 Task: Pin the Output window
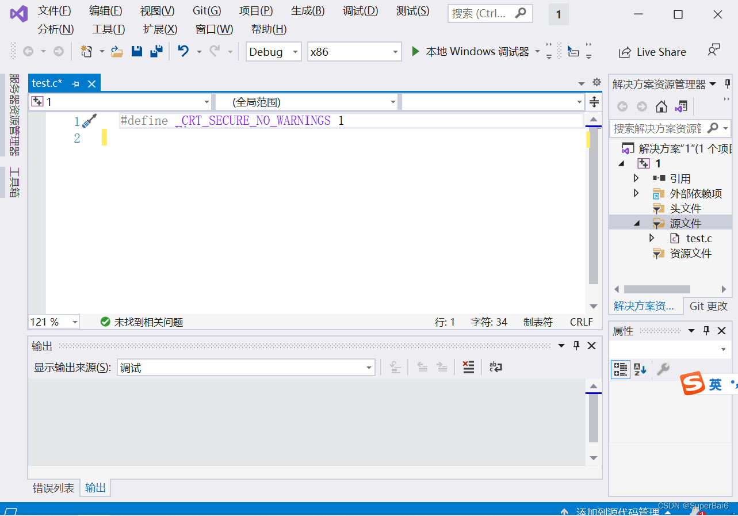click(576, 345)
